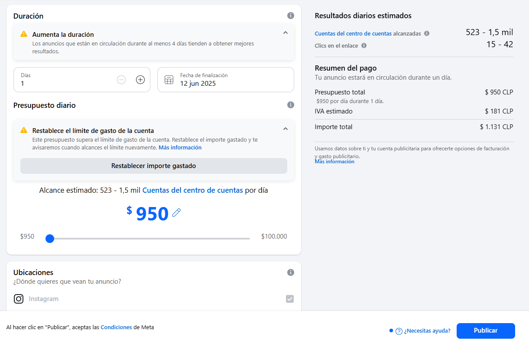Click the Instagram logo icon
This screenshot has height=340, width=529.
[x=19, y=299]
